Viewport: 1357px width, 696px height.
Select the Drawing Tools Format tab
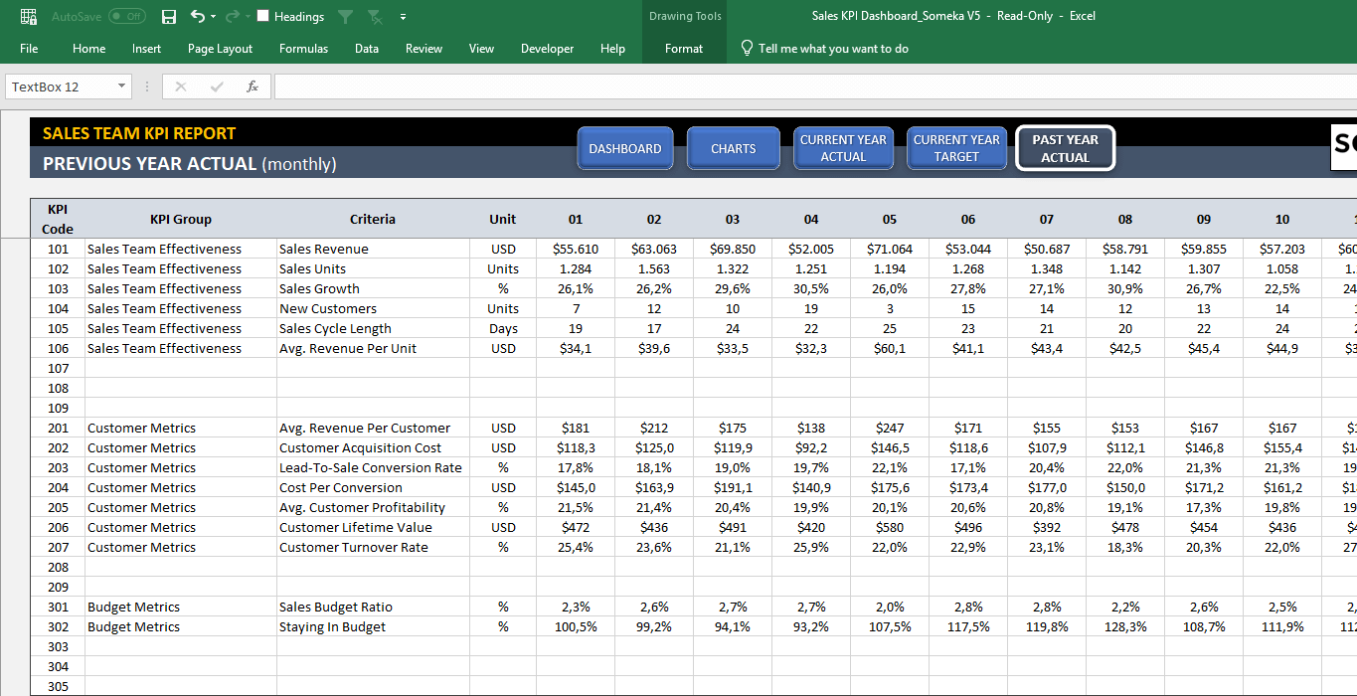(x=684, y=48)
